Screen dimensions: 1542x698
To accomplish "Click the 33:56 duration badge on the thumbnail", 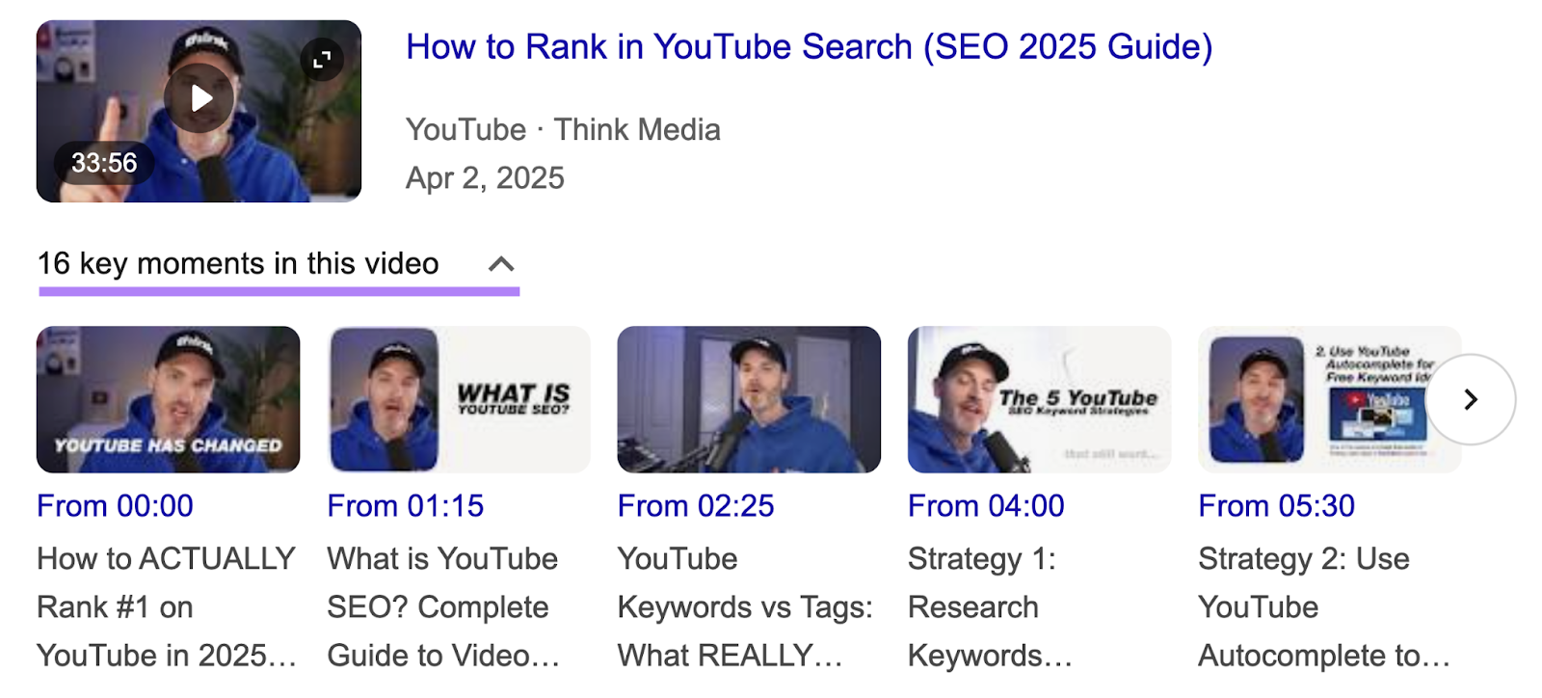I will [105, 163].
